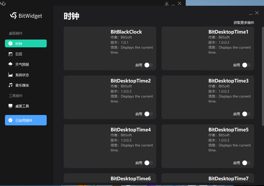Click the BitDesktopTime4 plugin name

pos(131,130)
